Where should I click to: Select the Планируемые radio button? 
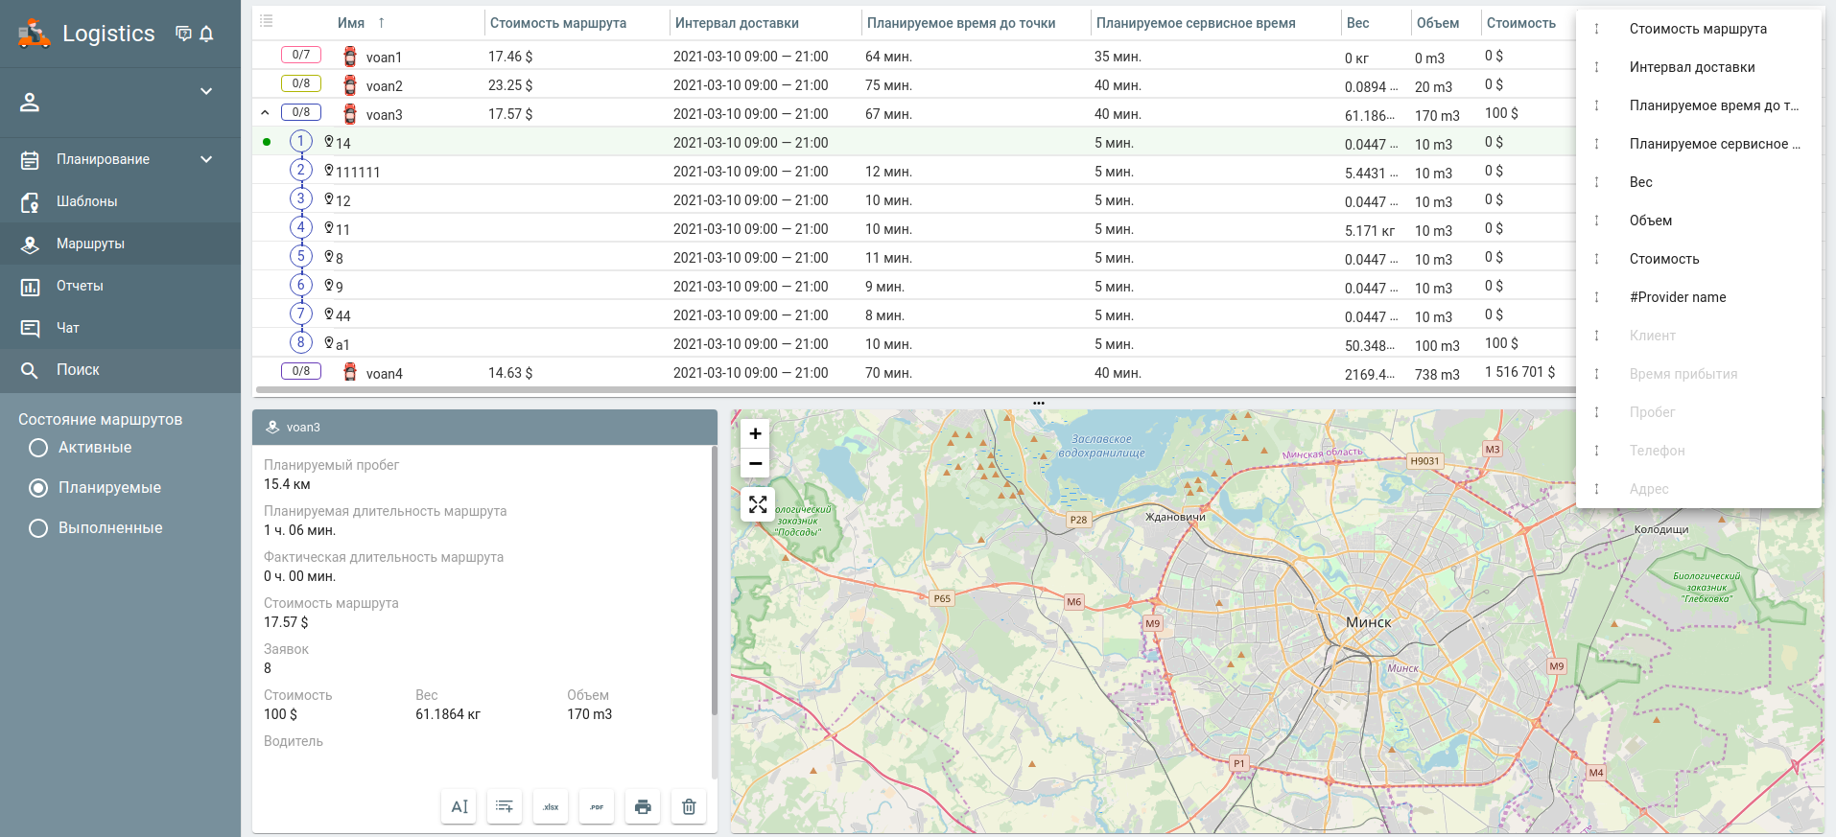[38, 488]
